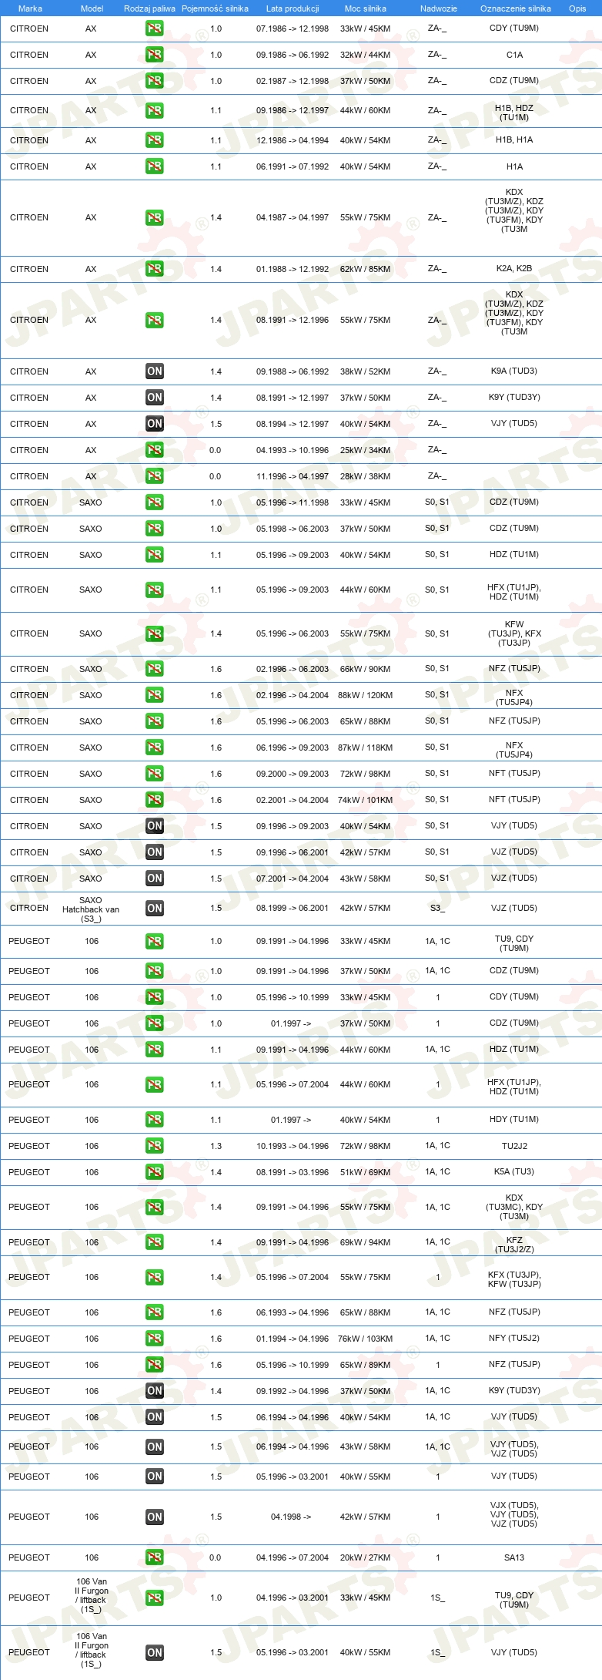The image size is (602, 1680).
Task: Click the Nadwozie column header
Action: (x=439, y=8)
